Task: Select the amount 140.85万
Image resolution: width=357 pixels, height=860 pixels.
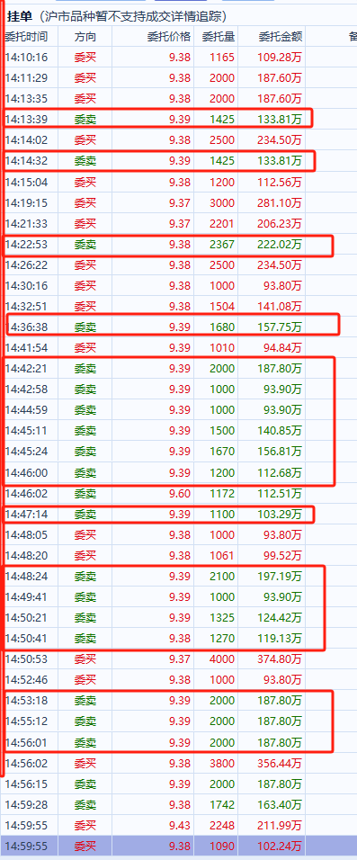Action: coord(280,431)
